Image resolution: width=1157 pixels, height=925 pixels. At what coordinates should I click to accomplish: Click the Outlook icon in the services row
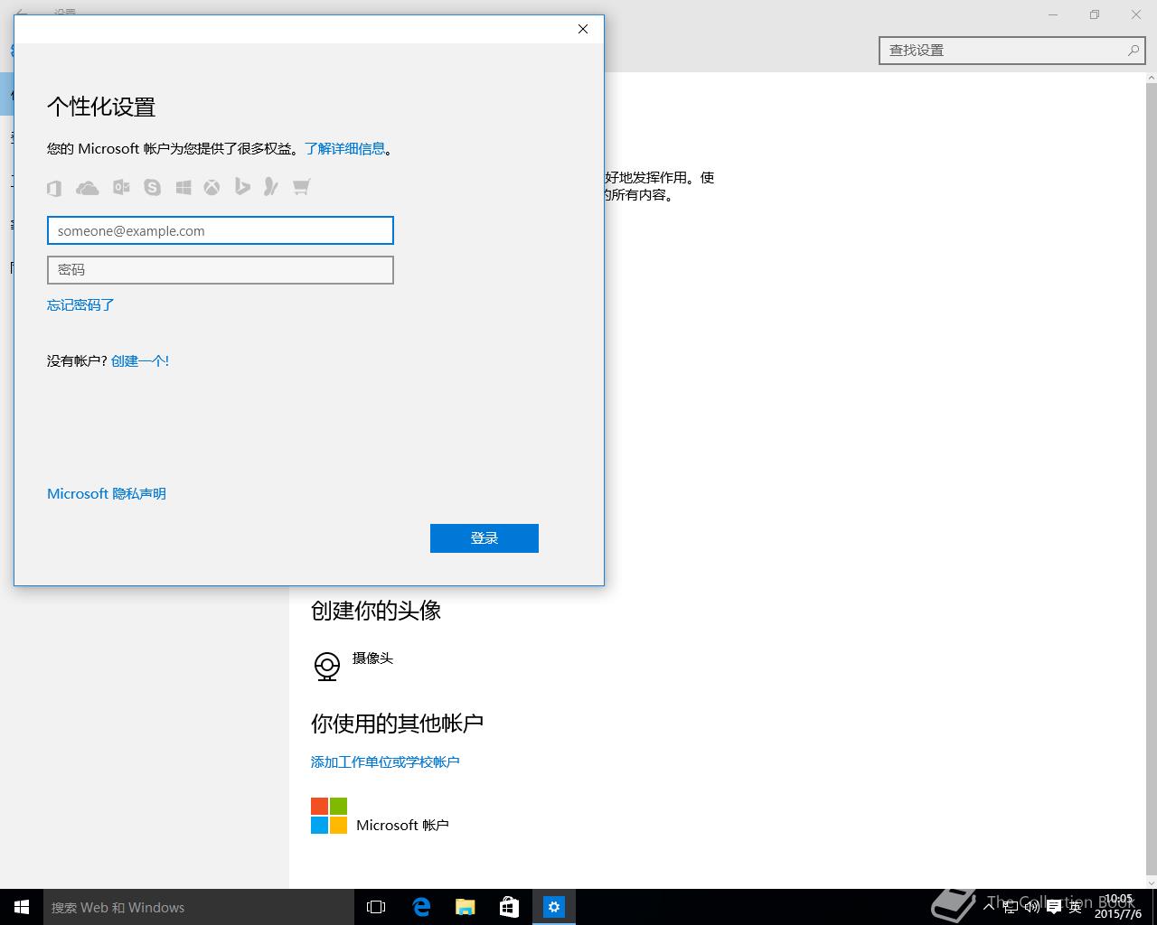pos(121,187)
